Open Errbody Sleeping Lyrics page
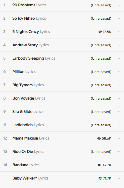 [x=34, y=58]
